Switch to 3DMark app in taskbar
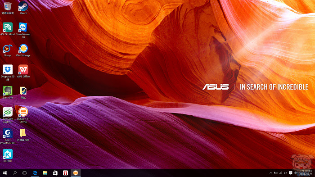 point(76,173)
